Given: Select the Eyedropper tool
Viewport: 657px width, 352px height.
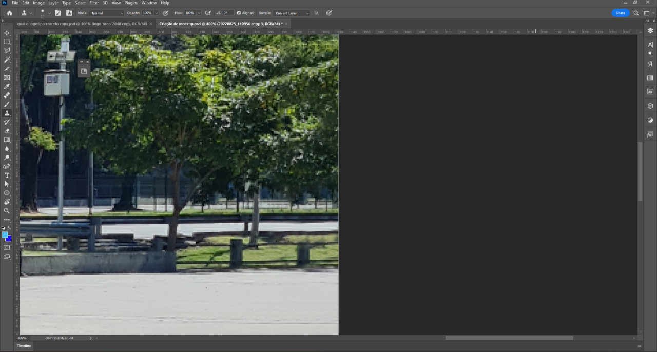Looking at the screenshot, I should (x=7, y=86).
